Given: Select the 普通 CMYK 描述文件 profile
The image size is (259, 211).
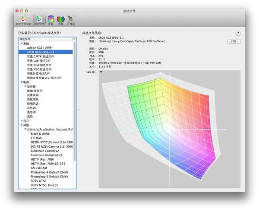Looking at the screenshot, I should (x=40, y=56).
